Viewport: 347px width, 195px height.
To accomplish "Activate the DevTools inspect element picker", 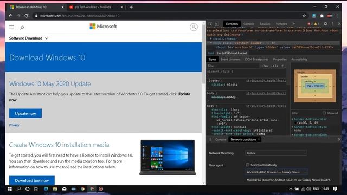I will pos(210,24).
